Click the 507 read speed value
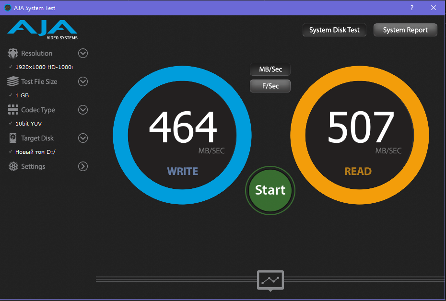Image resolution: width=446 pixels, height=301 pixels. click(361, 127)
